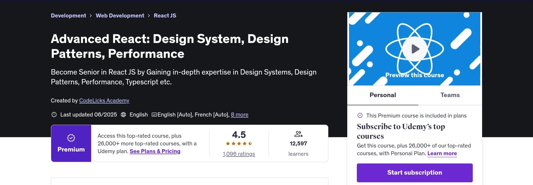This screenshot has width=533, height=185.
Task: Click the Premium badge checkmark icon
Action: (71, 138)
